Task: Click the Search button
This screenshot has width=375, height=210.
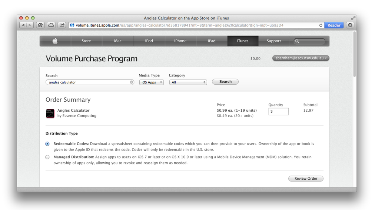Action: pyautogui.click(x=225, y=82)
